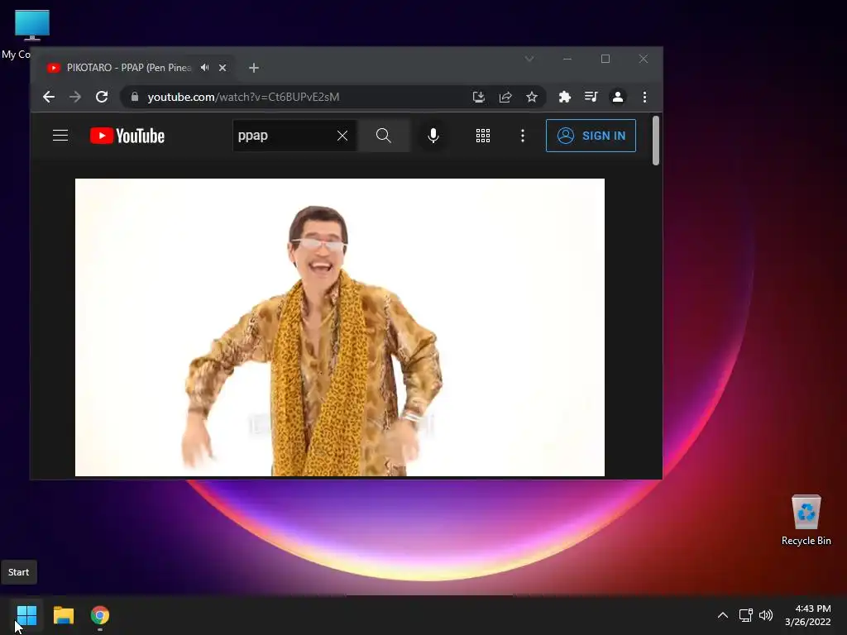Viewport: 847px width, 635px height.
Task: Close the PIKOTARO - PPAP tab
Action: [x=223, y=68]
